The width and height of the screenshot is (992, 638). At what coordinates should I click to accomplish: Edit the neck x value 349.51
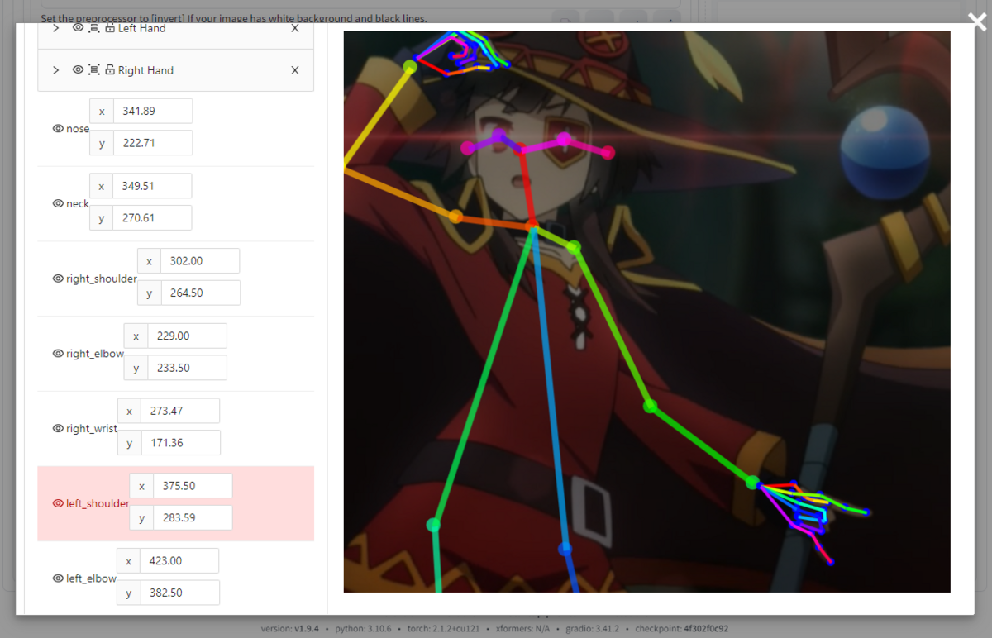[152, 186]
